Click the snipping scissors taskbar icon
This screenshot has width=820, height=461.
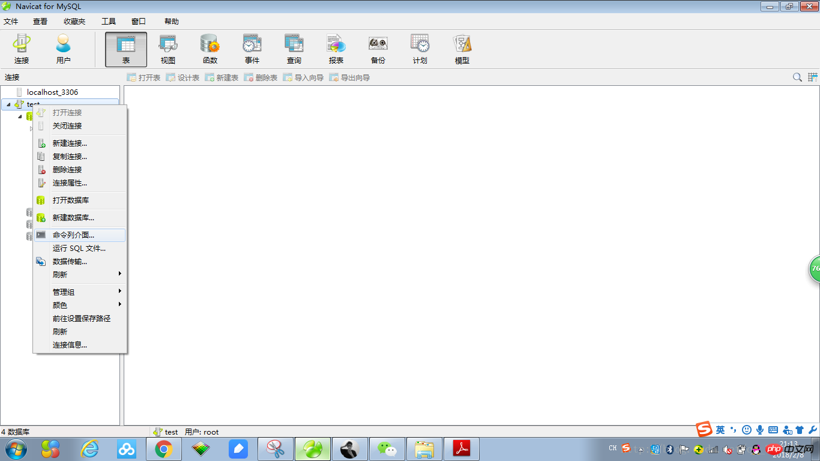(x=276, y=449)
